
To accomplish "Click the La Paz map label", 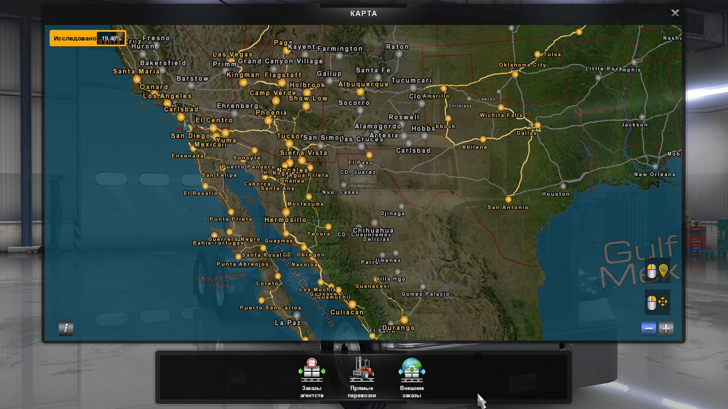I will pyautogui.click(x=288, y=323).
